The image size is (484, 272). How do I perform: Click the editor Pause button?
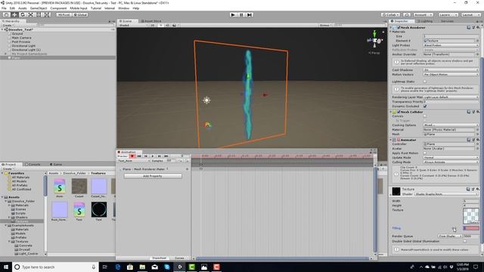241,15
